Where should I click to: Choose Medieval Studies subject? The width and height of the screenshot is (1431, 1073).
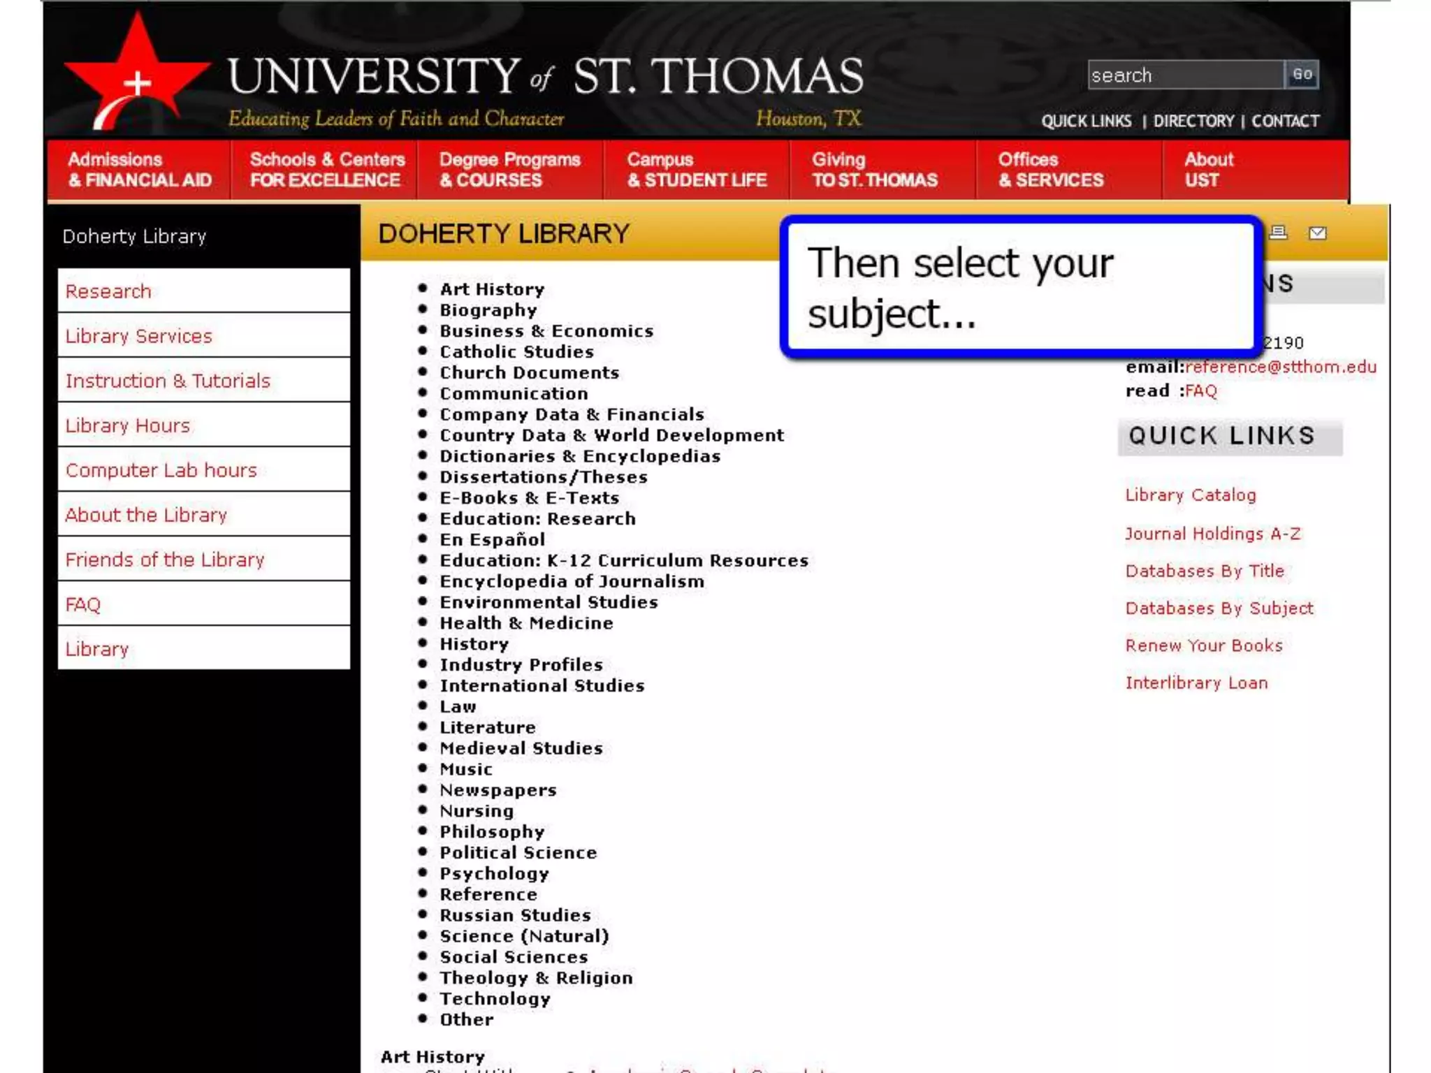[521, 748]
